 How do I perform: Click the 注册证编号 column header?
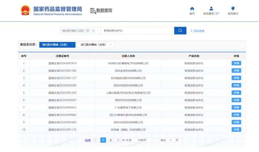click(x=62, y=56)
